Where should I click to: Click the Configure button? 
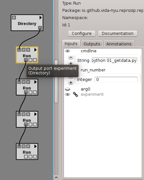point(82,33)
